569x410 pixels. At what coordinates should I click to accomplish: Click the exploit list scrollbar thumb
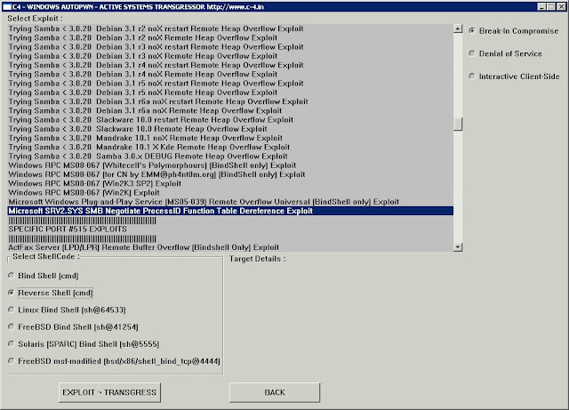click(458, 124)
